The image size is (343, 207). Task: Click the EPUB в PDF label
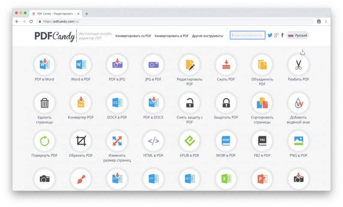[x=190, y=155]
